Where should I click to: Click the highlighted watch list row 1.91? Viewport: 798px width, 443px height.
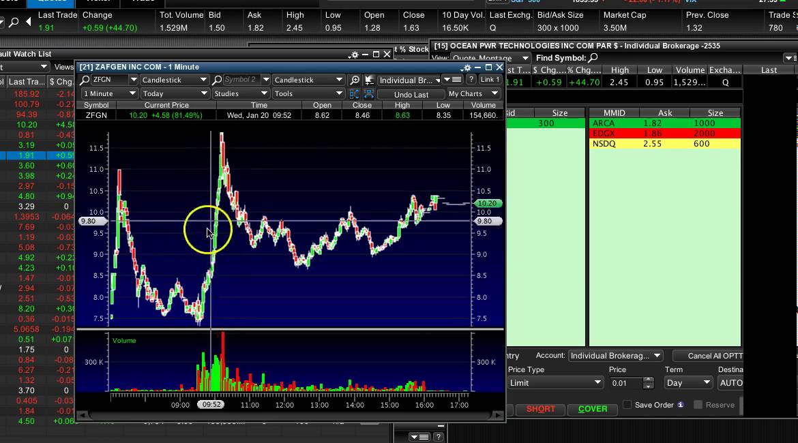pos(38,155)
